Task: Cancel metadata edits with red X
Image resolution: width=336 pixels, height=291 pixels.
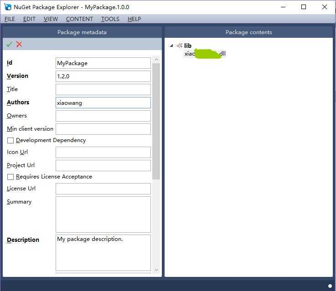Action: [x=19, y=44]
